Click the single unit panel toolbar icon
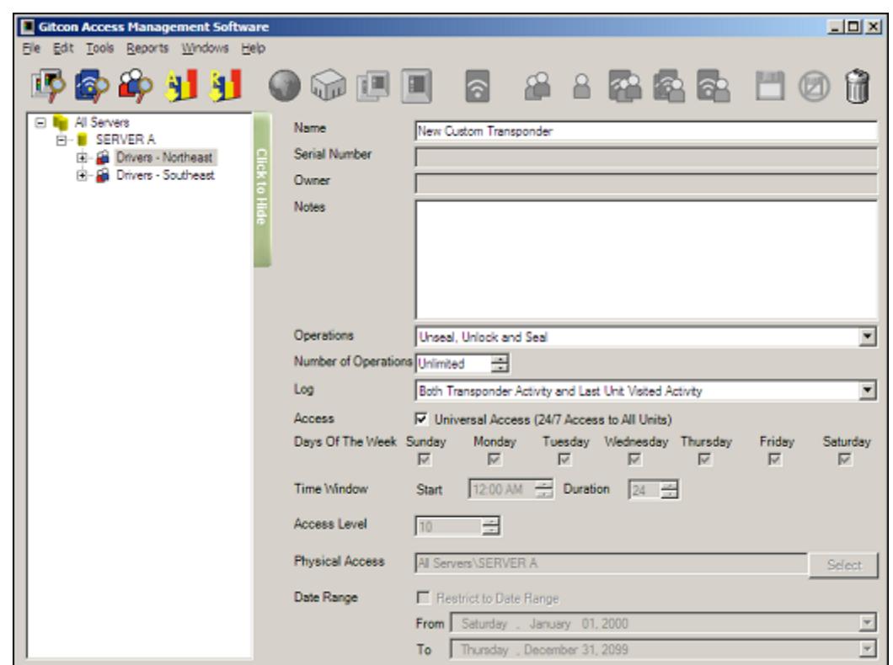The image size is (893, 665). (x=416, y=87)
